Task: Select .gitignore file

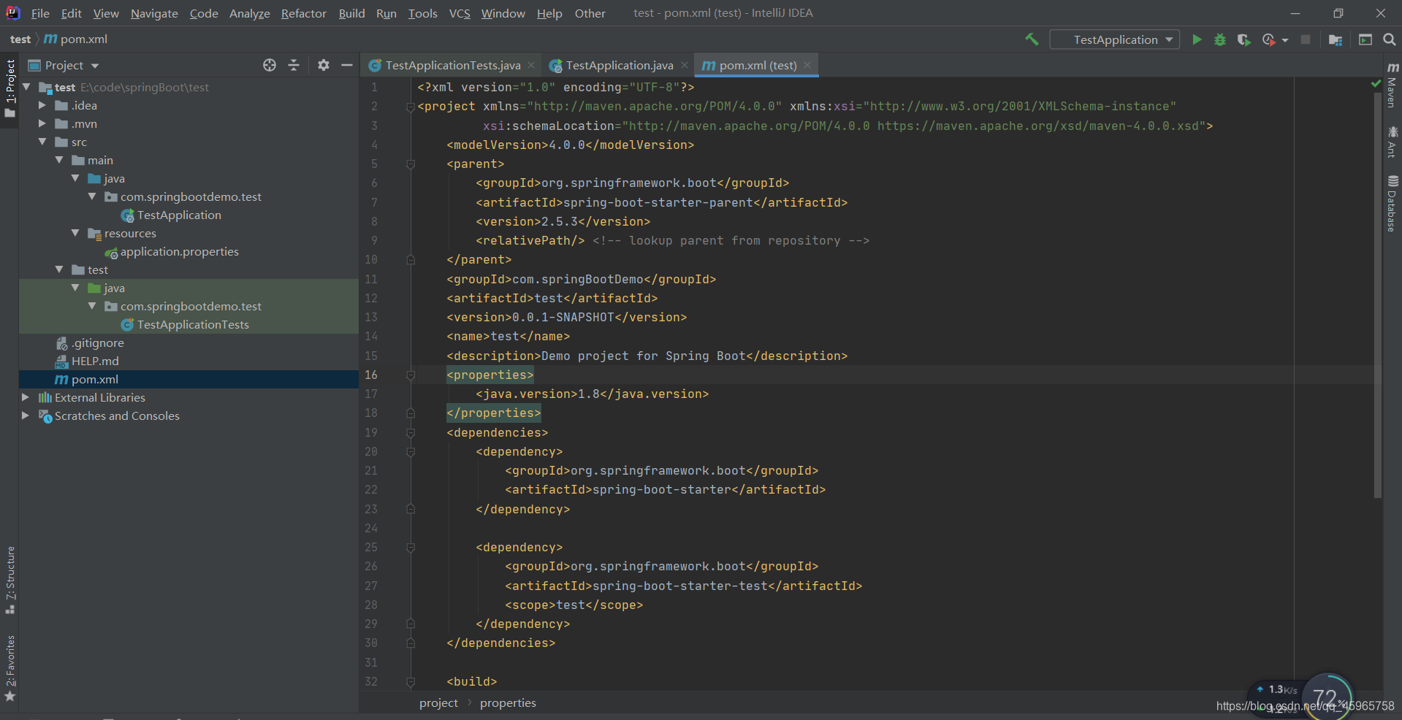Action: (x=97, y=342)
